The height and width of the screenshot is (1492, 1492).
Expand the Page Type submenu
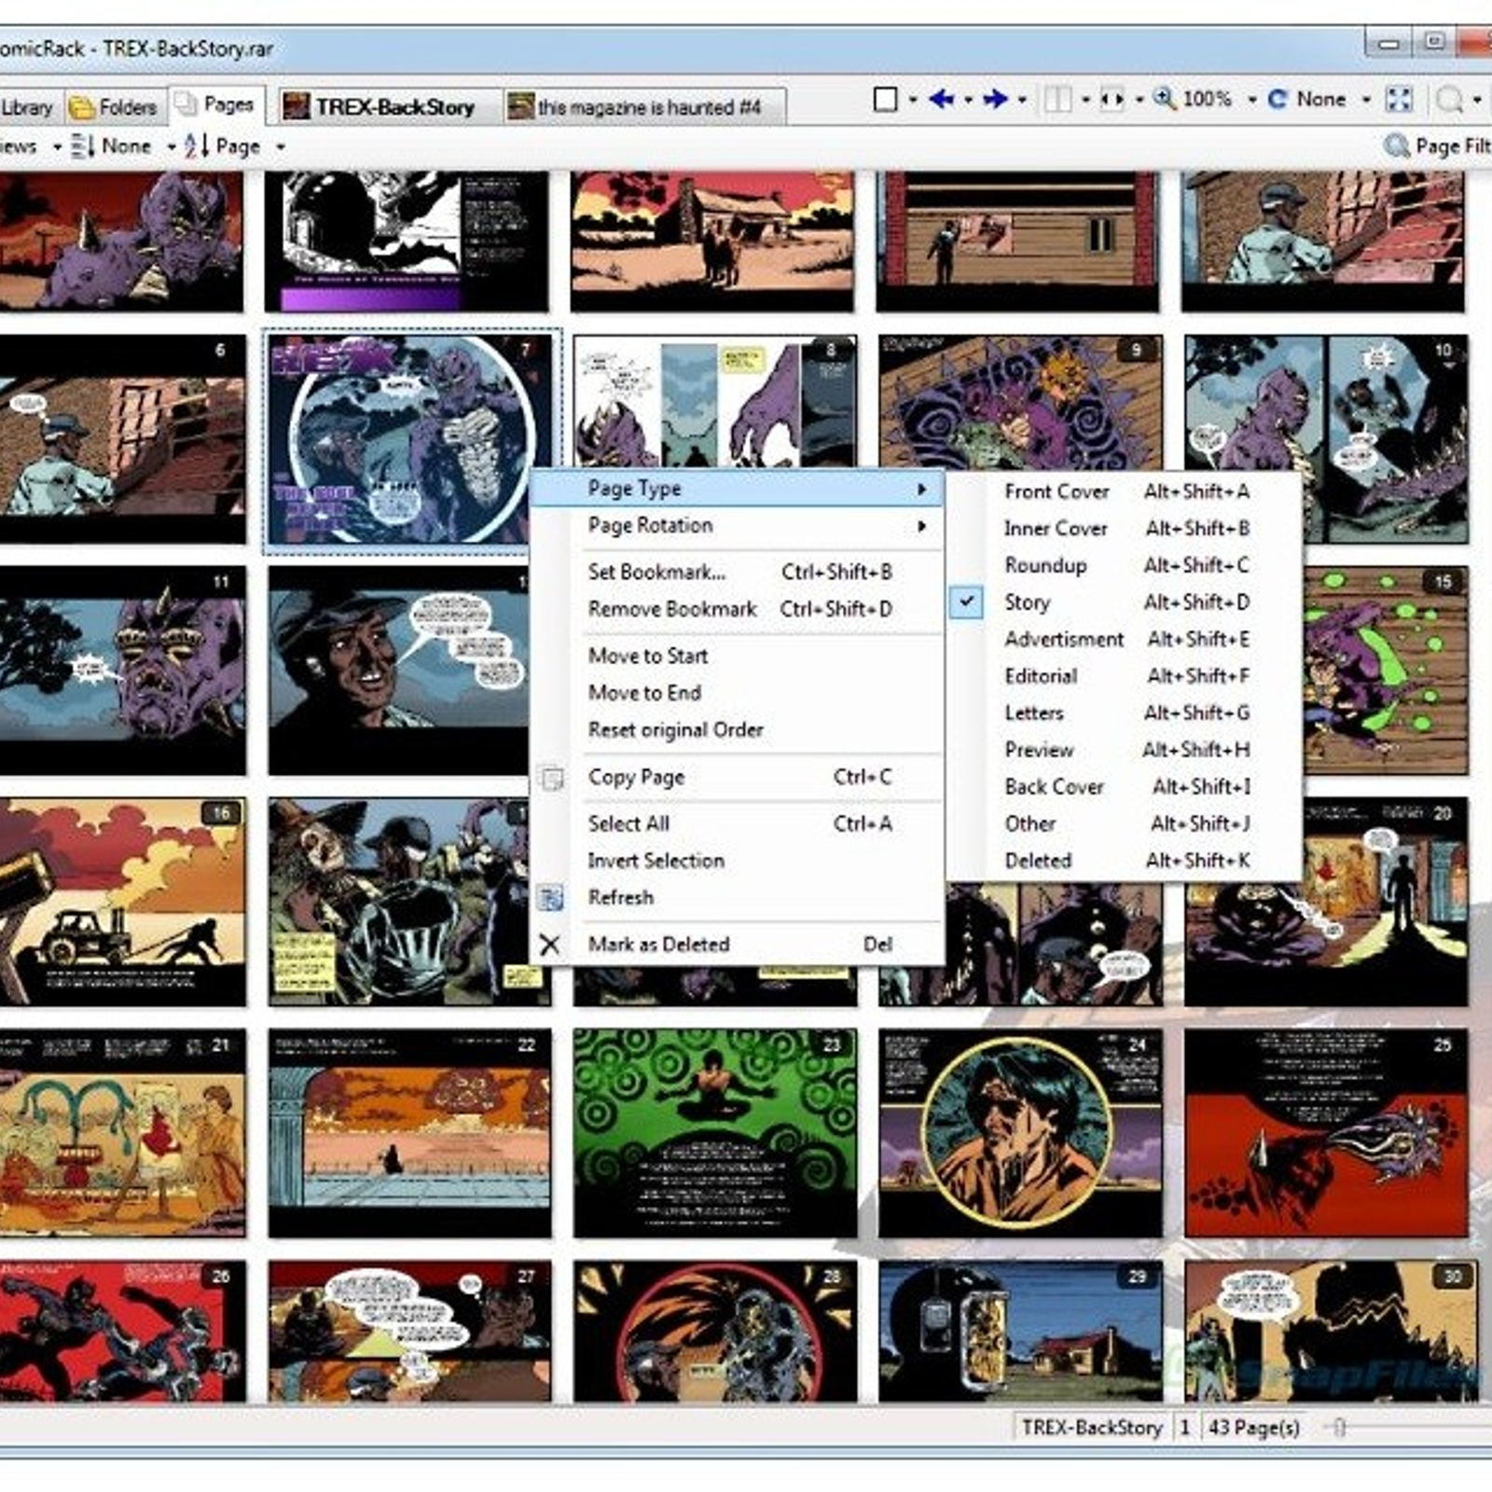point(737,489)
